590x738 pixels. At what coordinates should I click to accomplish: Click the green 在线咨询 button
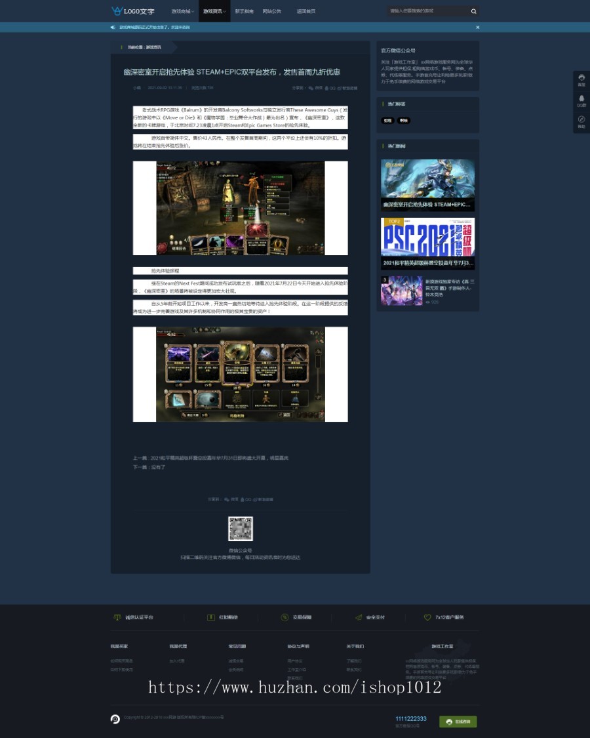pos(458,721)
